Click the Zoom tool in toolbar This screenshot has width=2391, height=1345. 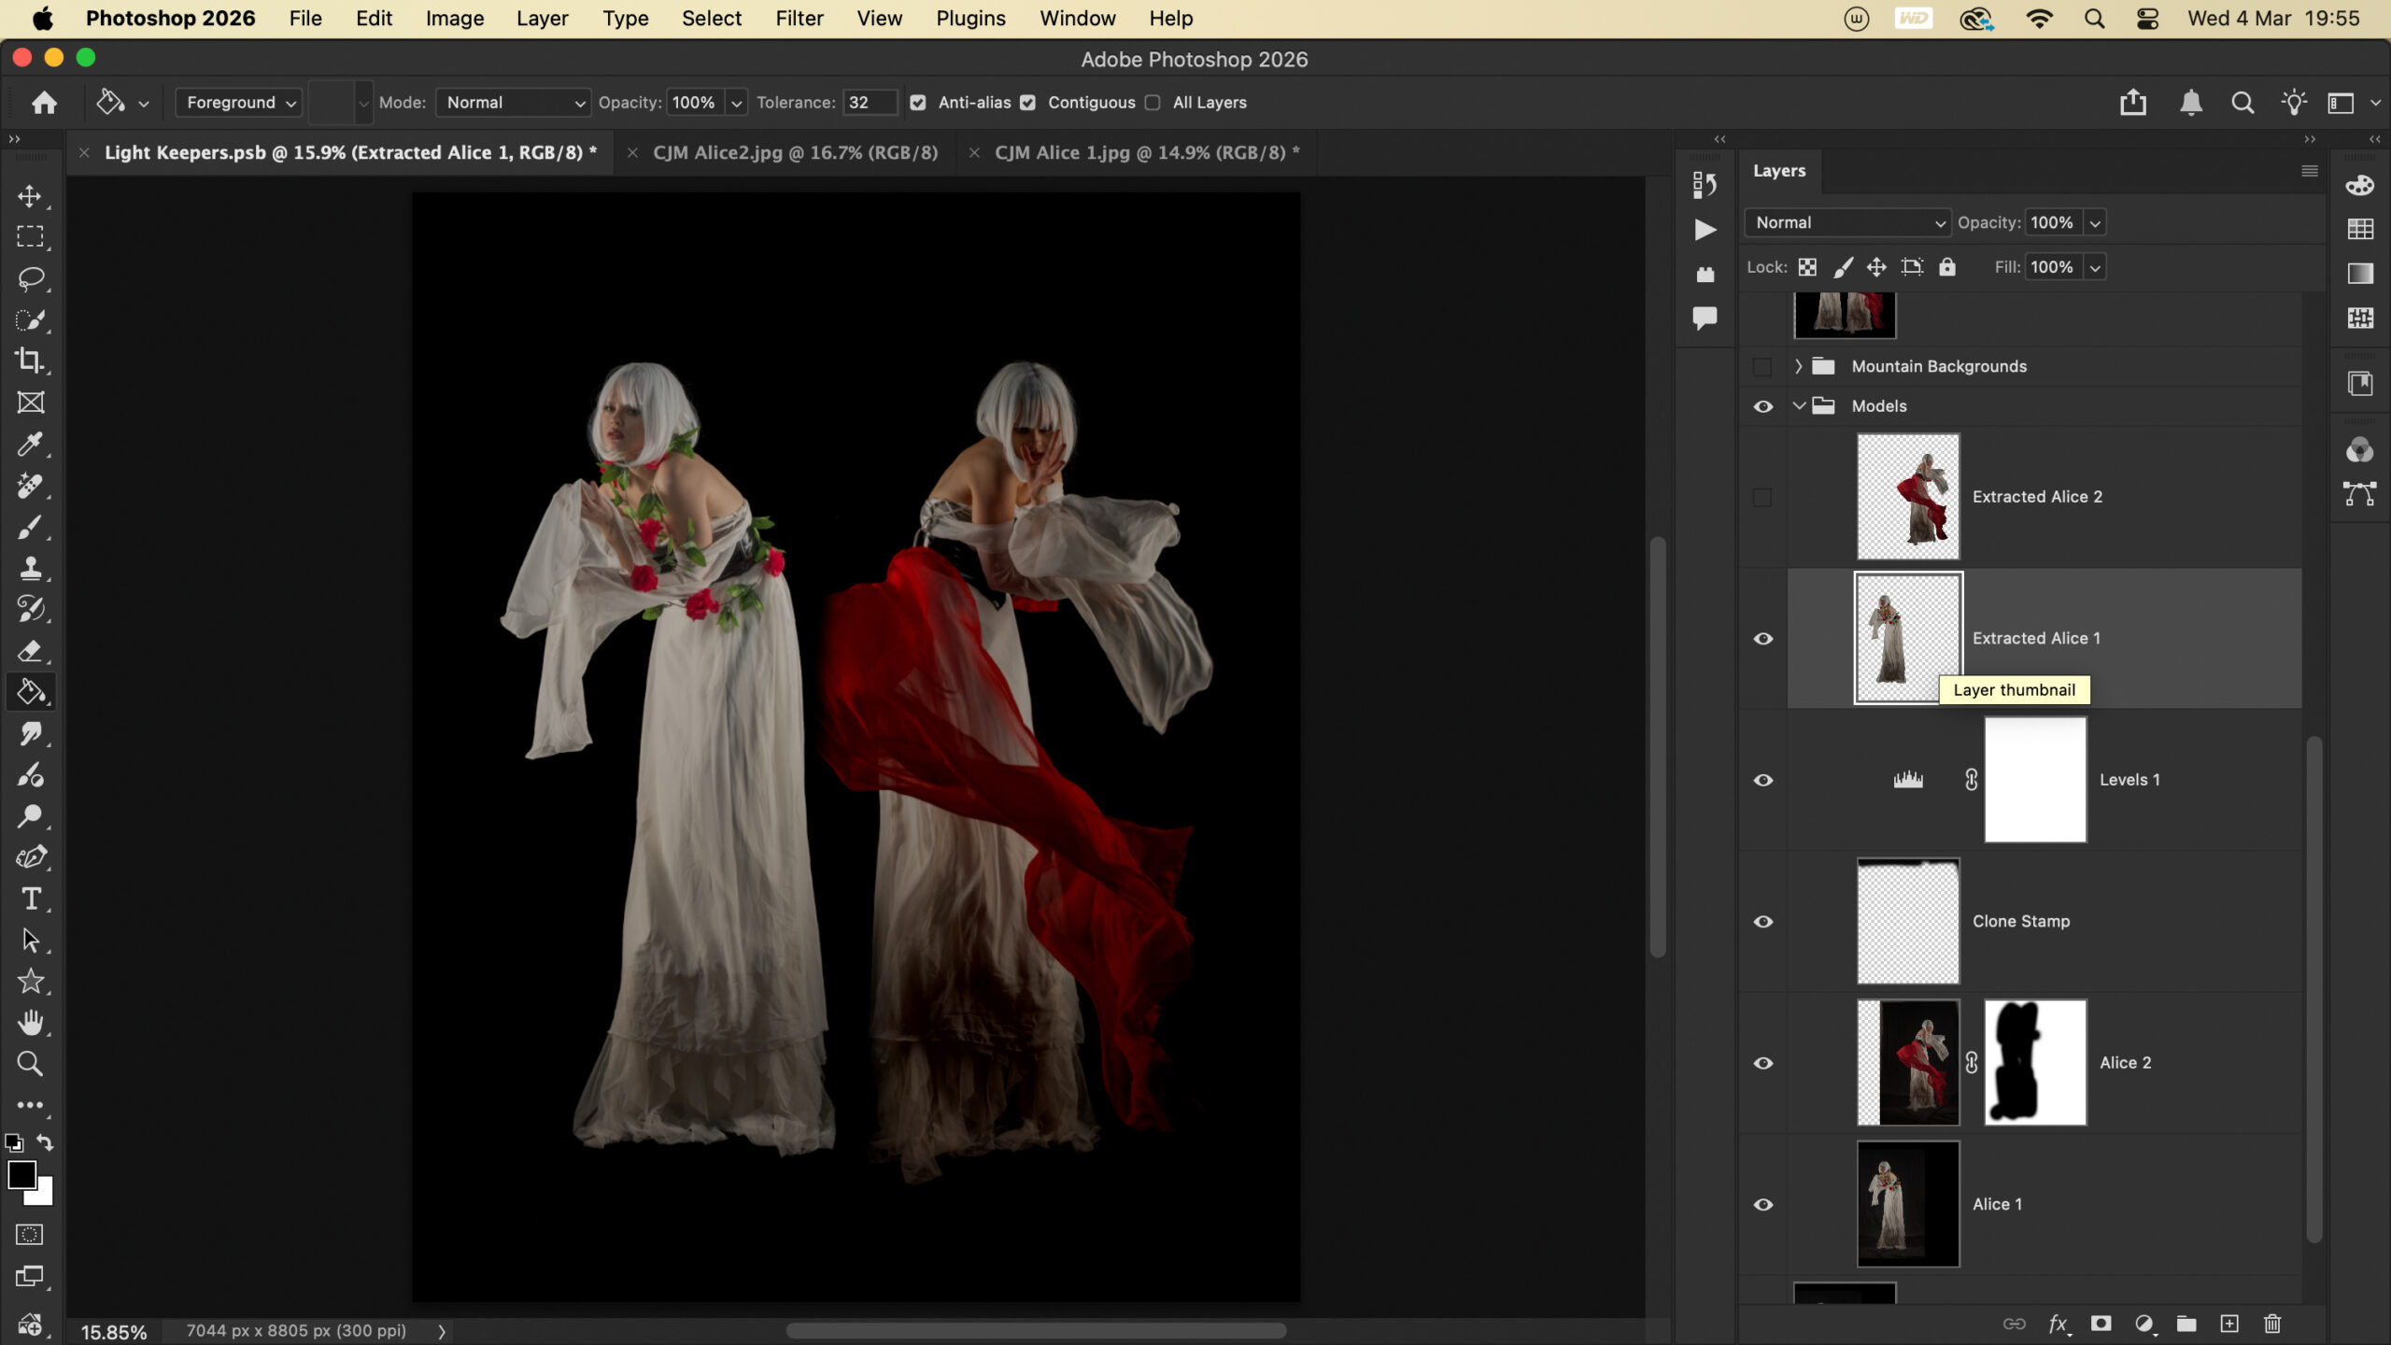[x=30, y=1063]
